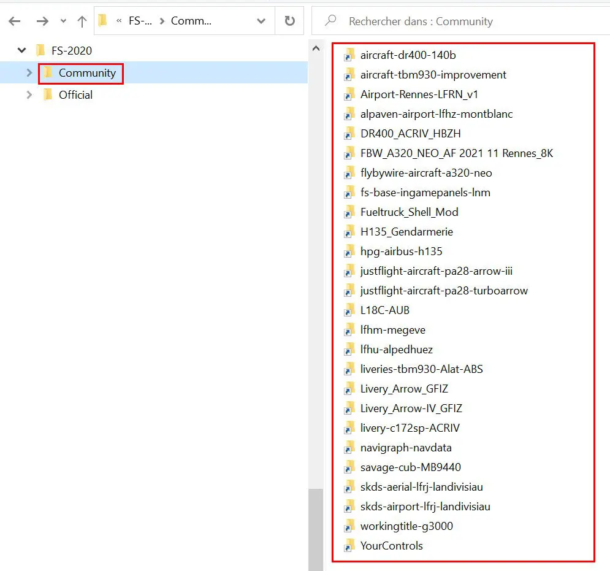Viewport: 610px width, 571px height.
Task: Select lfhu-alpedhuez shortcut icon
Action: click(x=349, y=349)
